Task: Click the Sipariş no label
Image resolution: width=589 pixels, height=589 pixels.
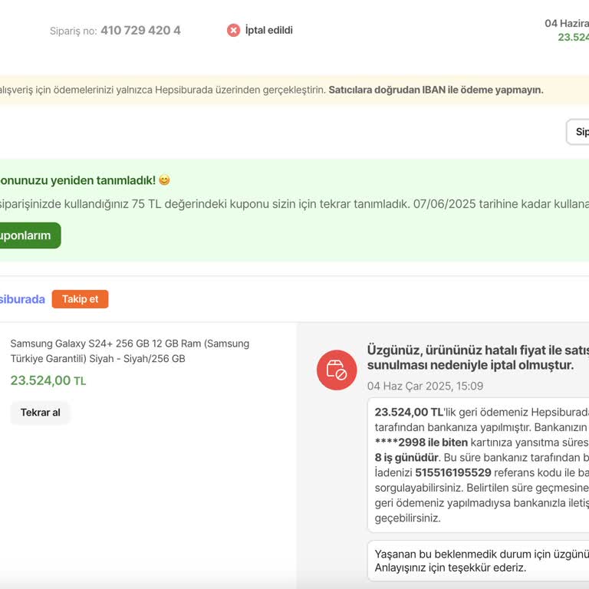Action: 74,31
